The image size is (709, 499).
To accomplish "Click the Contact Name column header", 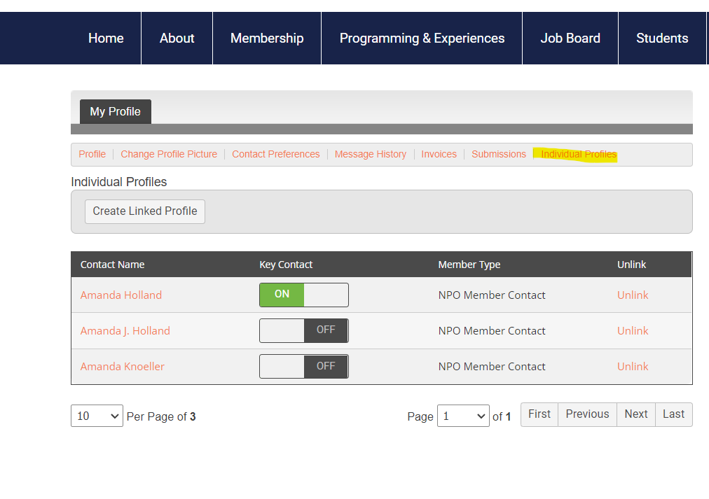I will [113, 265].
